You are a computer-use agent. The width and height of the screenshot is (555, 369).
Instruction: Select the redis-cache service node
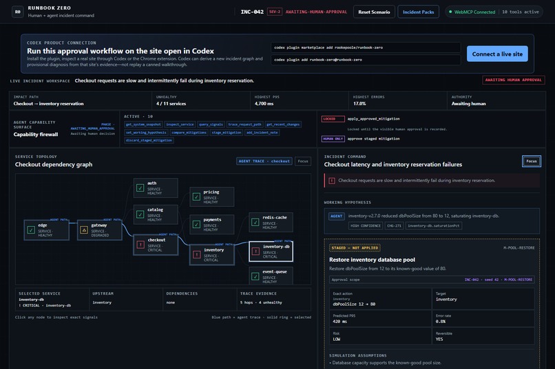pos(271,222)
